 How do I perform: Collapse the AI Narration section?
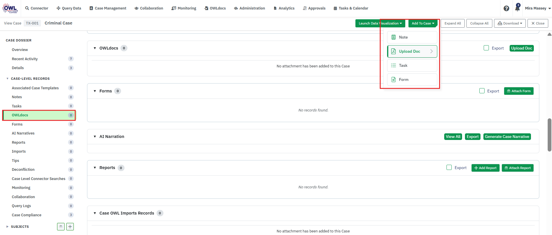[95, 137]
